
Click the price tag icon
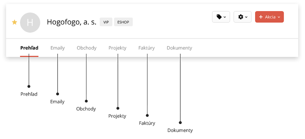219,17
